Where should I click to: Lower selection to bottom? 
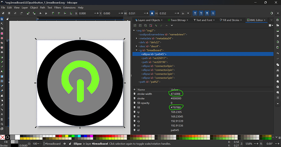[71, 13]
